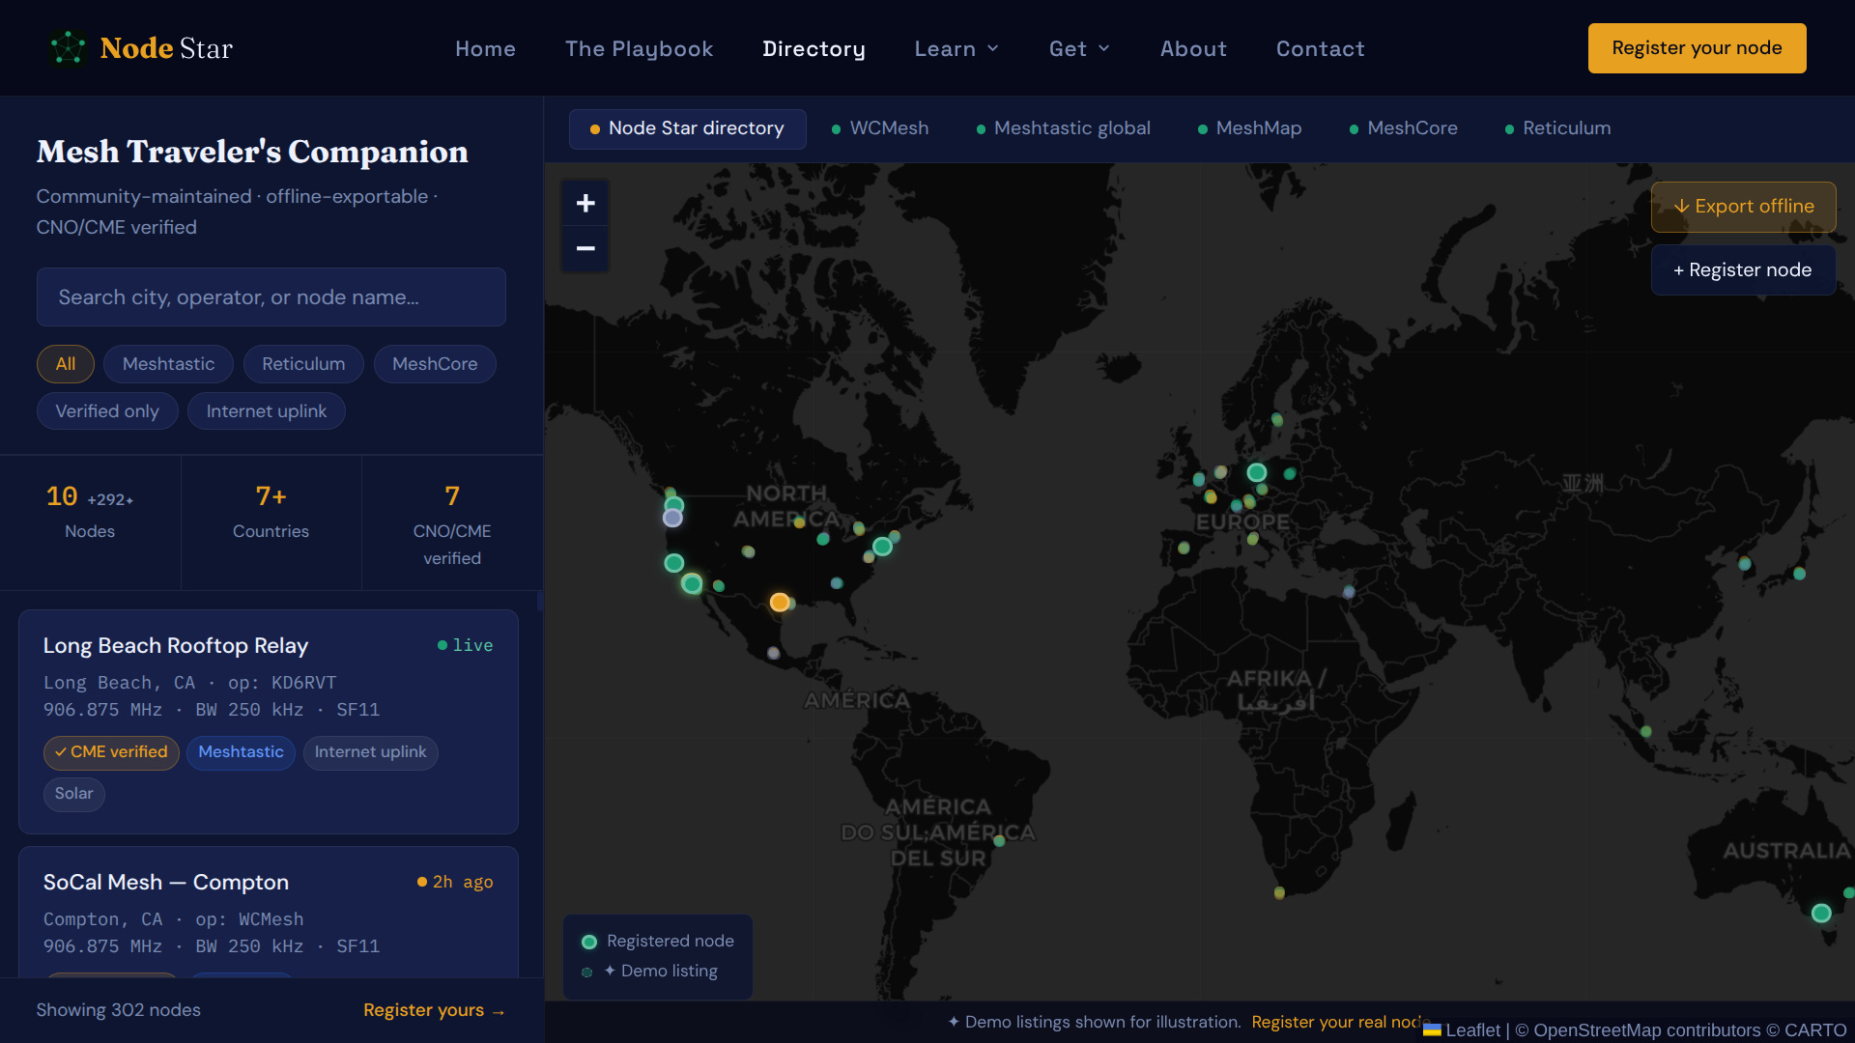Click the large green marker in northern Europe

pos(1257,472)
